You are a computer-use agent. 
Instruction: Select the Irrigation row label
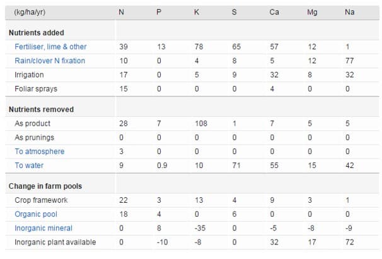(29, 75)
